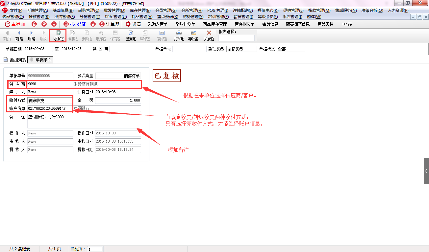Click the 添加 add record button

[58, 35]
